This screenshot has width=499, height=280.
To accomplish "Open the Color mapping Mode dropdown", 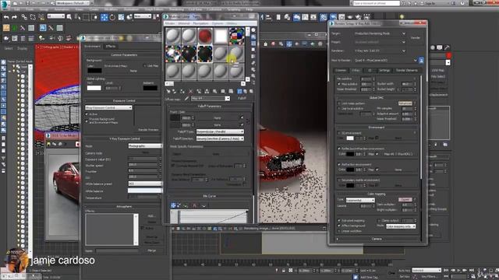I will click(401, 226).
